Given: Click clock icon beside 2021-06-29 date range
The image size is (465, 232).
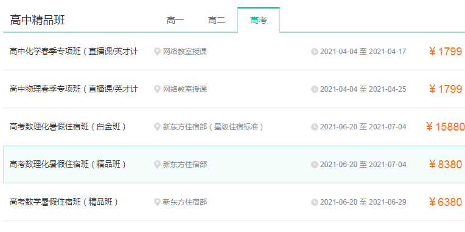Looking at the screenshot, I should tap(314, 202).
